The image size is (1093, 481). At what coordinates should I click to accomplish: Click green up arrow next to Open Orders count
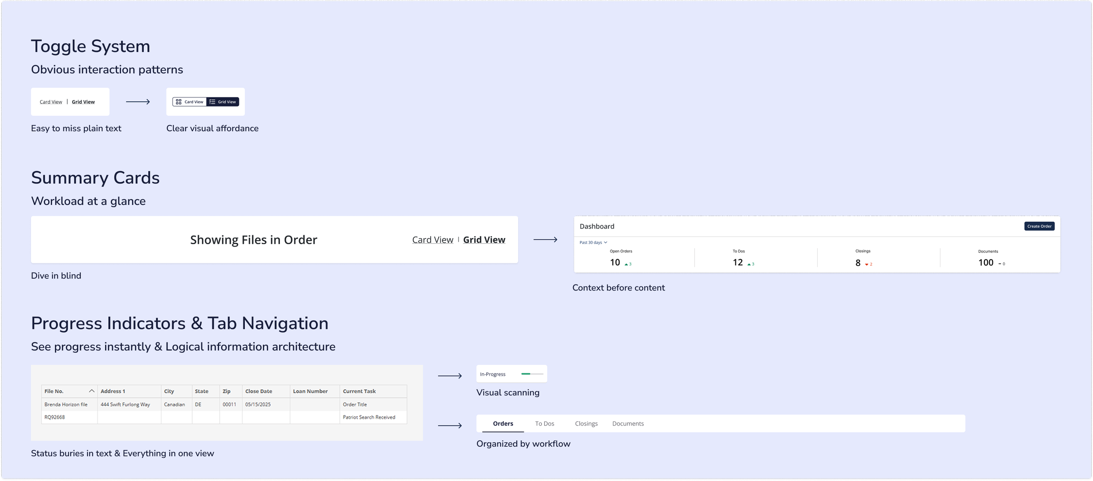[x=626, y=264]
